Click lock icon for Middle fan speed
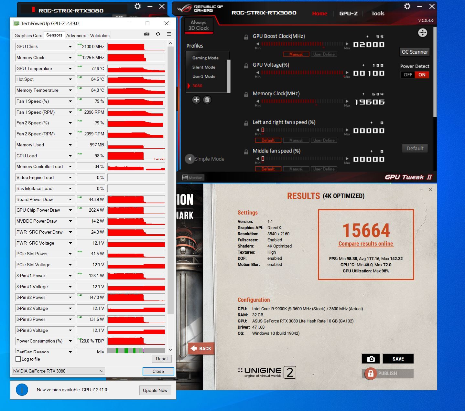The height and width of the screenshot is (411, 465). 246,152
